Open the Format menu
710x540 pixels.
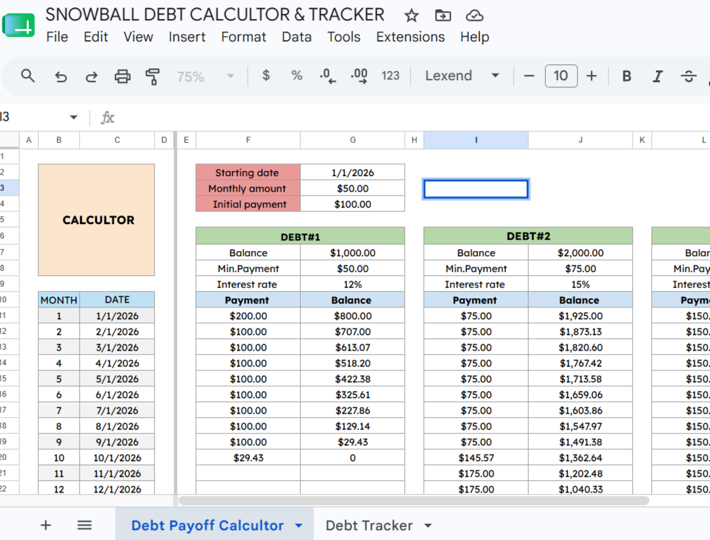click(x=244, y=37)
